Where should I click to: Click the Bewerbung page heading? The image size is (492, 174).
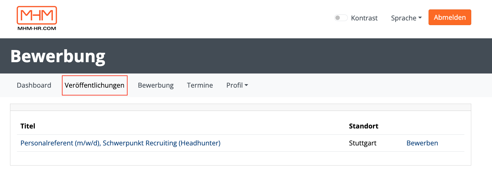(x=58, y=56)
